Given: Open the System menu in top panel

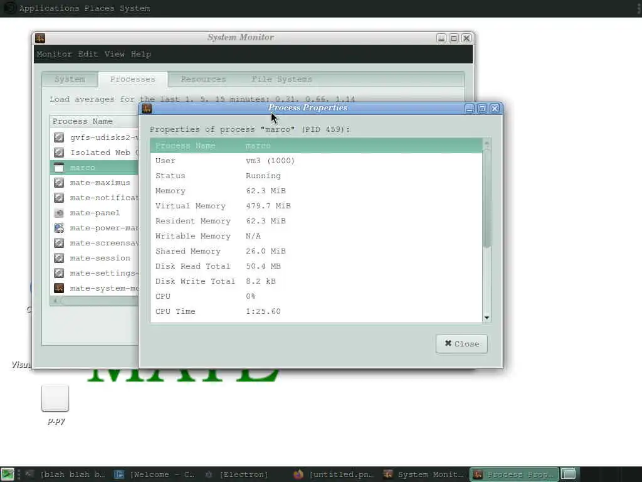Looking at the screenshot, I should coord(135,8).
